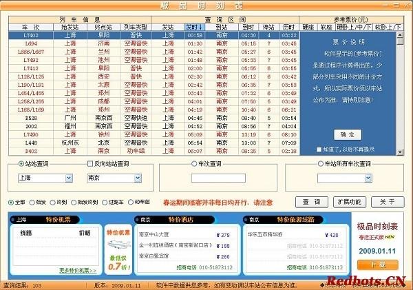Select the 动车组 filter radio button
The height and width of the screenshot is (290, 413).
(131, 202)
